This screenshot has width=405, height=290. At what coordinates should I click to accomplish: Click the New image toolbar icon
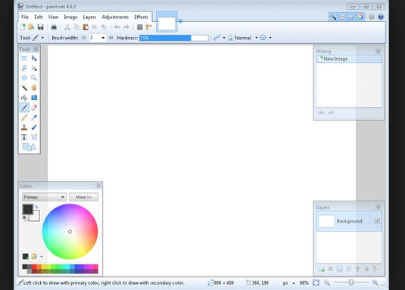(x=23, y=27)
